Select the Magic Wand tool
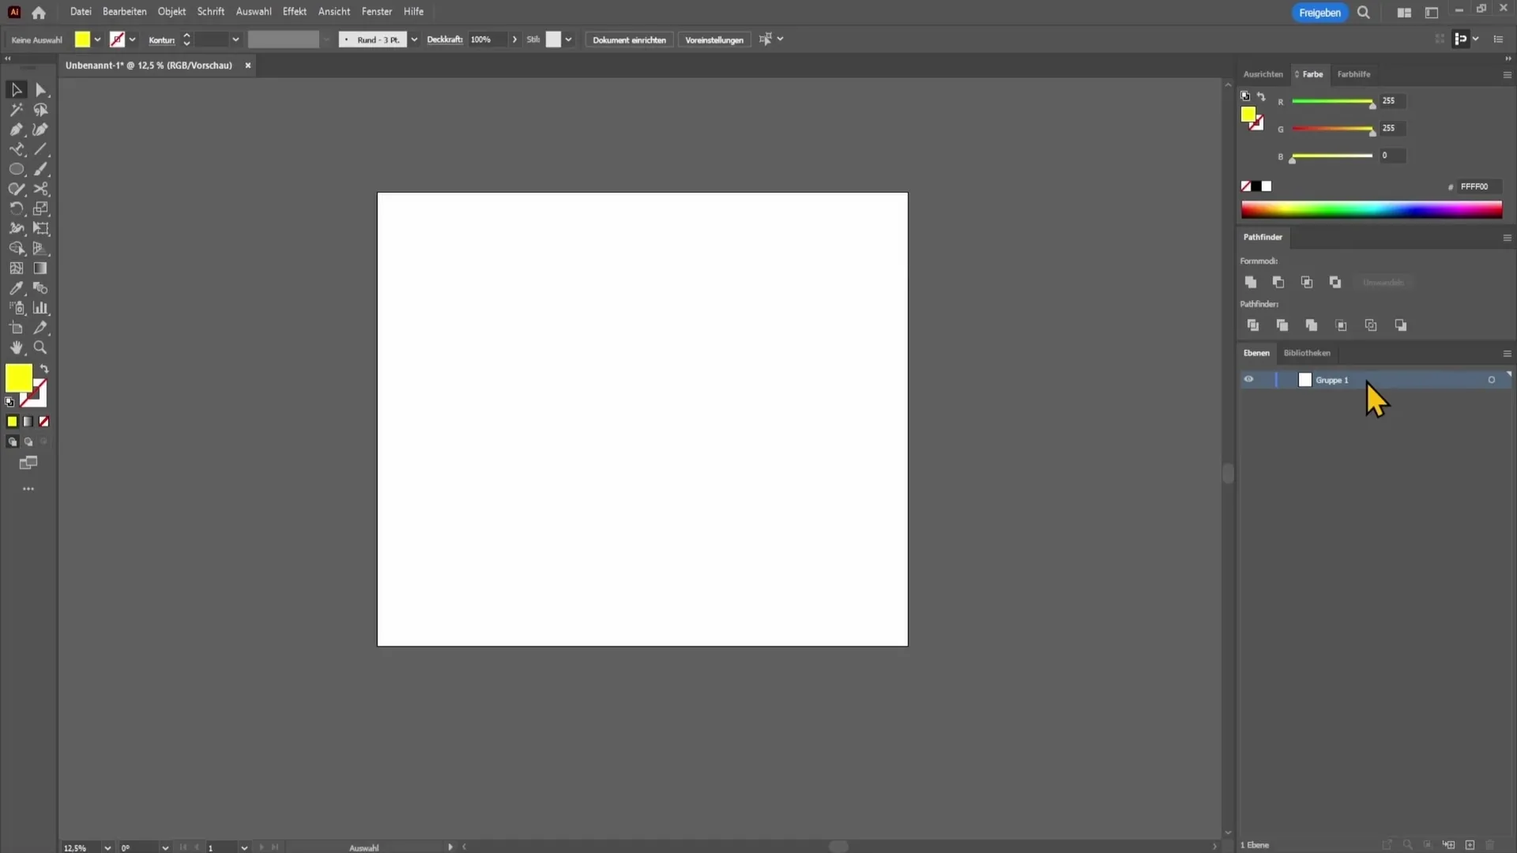The width and height of the screenshot is (1517, 853). point(16,110)
